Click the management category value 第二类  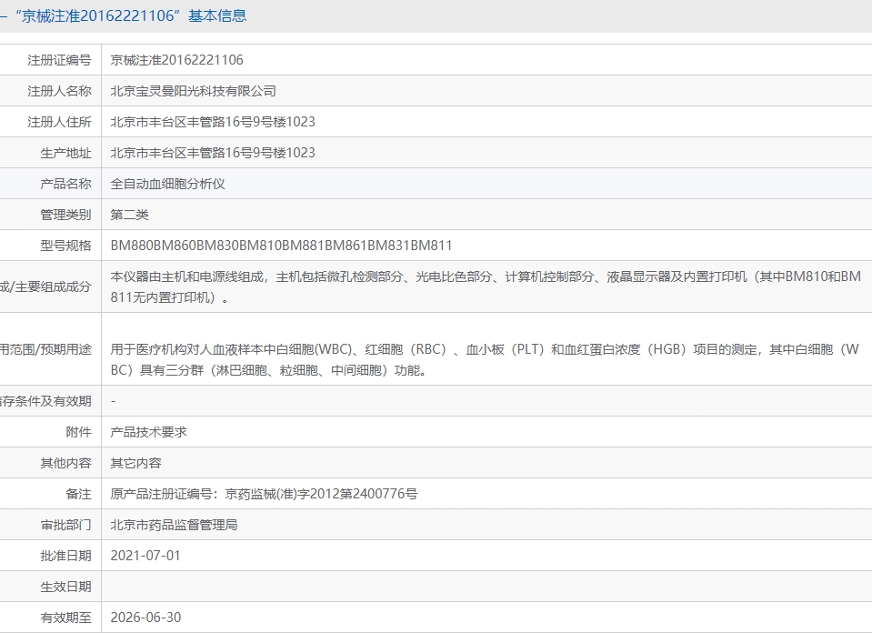(129, 215)
